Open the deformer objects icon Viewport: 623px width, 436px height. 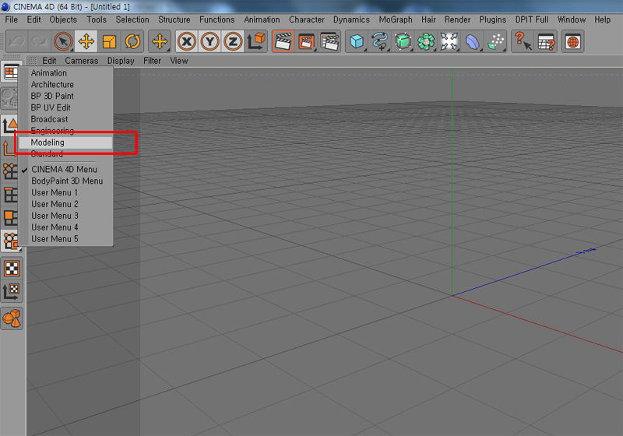tap(472, 41)
